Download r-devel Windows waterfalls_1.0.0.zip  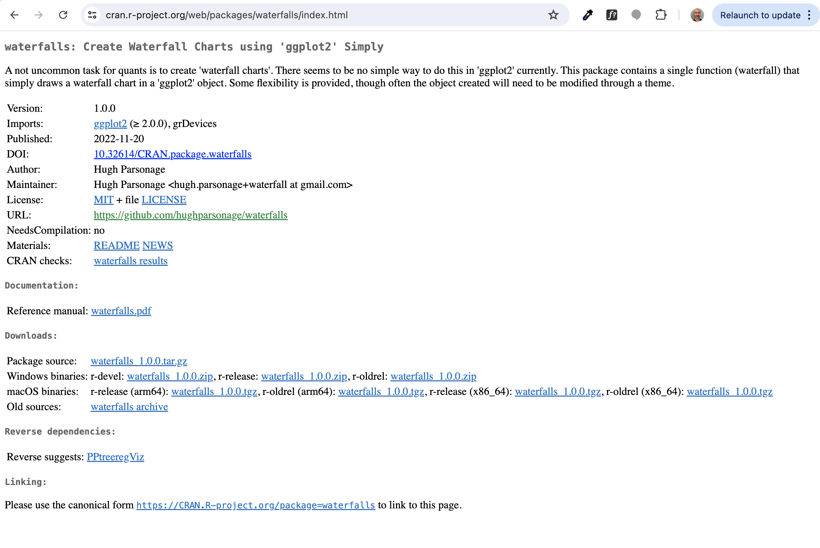pos(170,376)
